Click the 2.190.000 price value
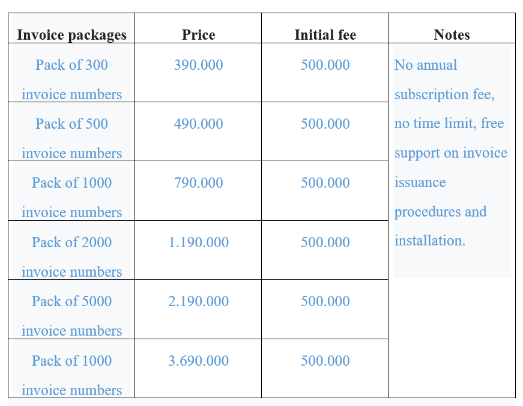523x406 pixels. tap(198, 301)
